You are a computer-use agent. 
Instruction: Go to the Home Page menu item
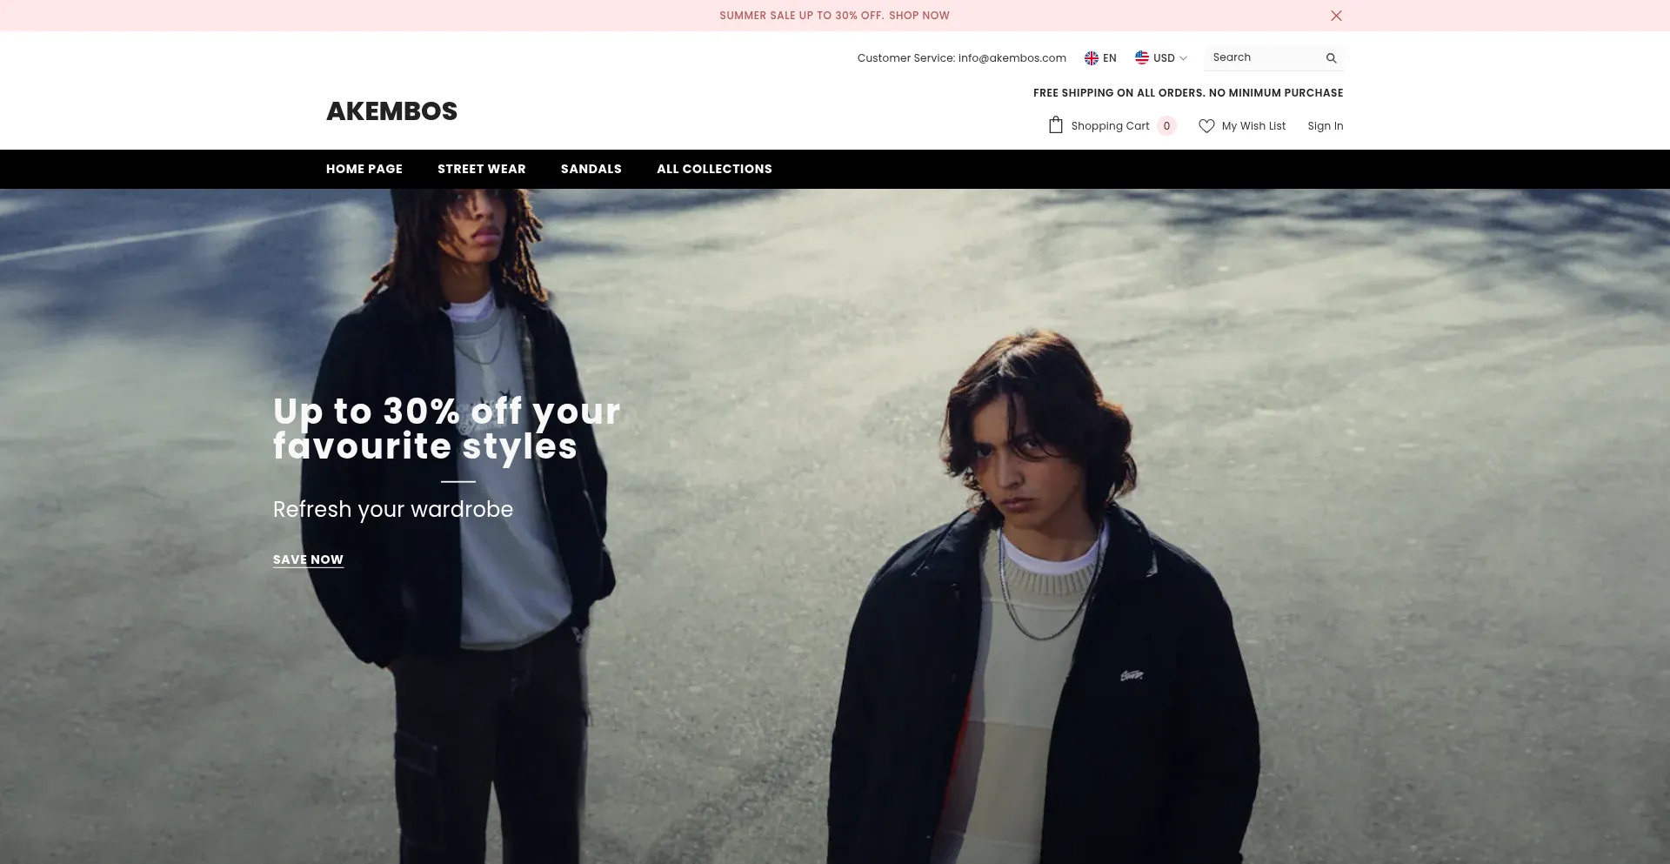[364, 169]
